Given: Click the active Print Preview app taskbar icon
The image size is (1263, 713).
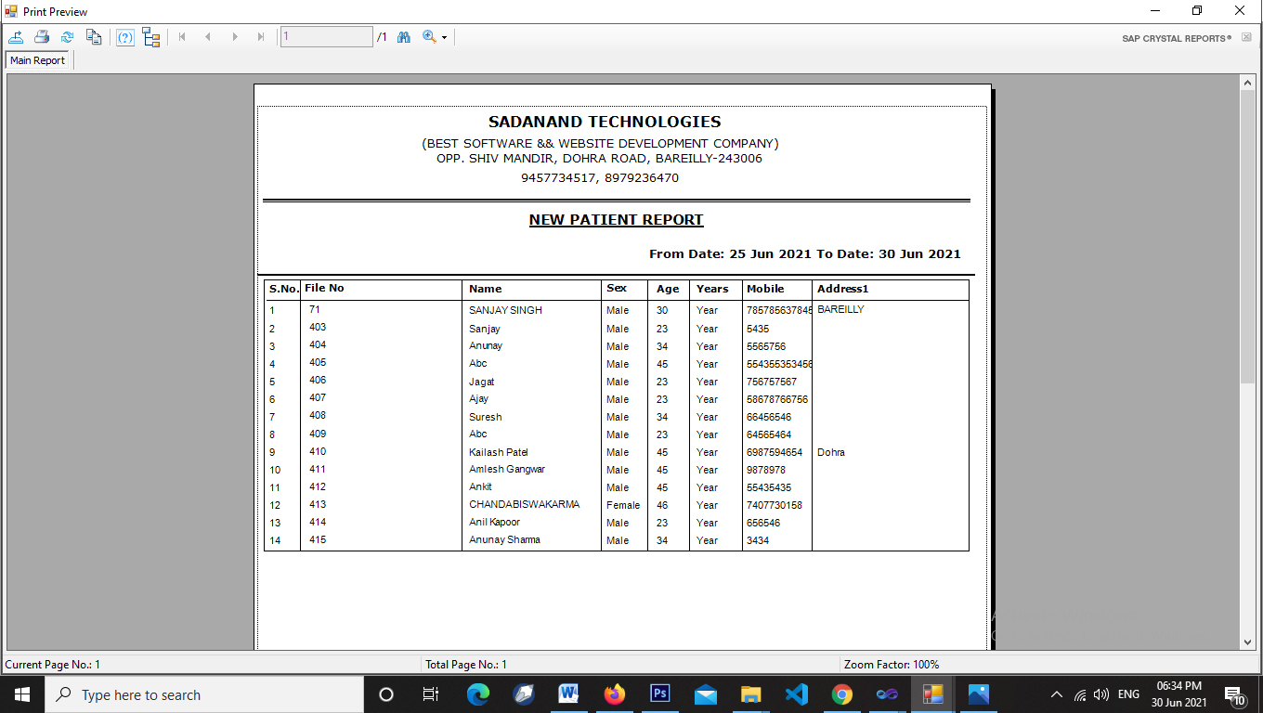Looking at the screenshot, I should point(932,694).
